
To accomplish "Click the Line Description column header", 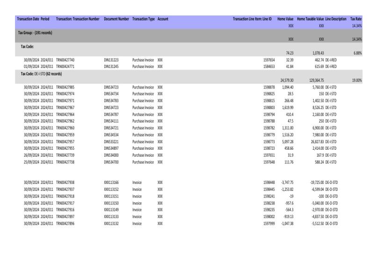I will tap(336, 19).
